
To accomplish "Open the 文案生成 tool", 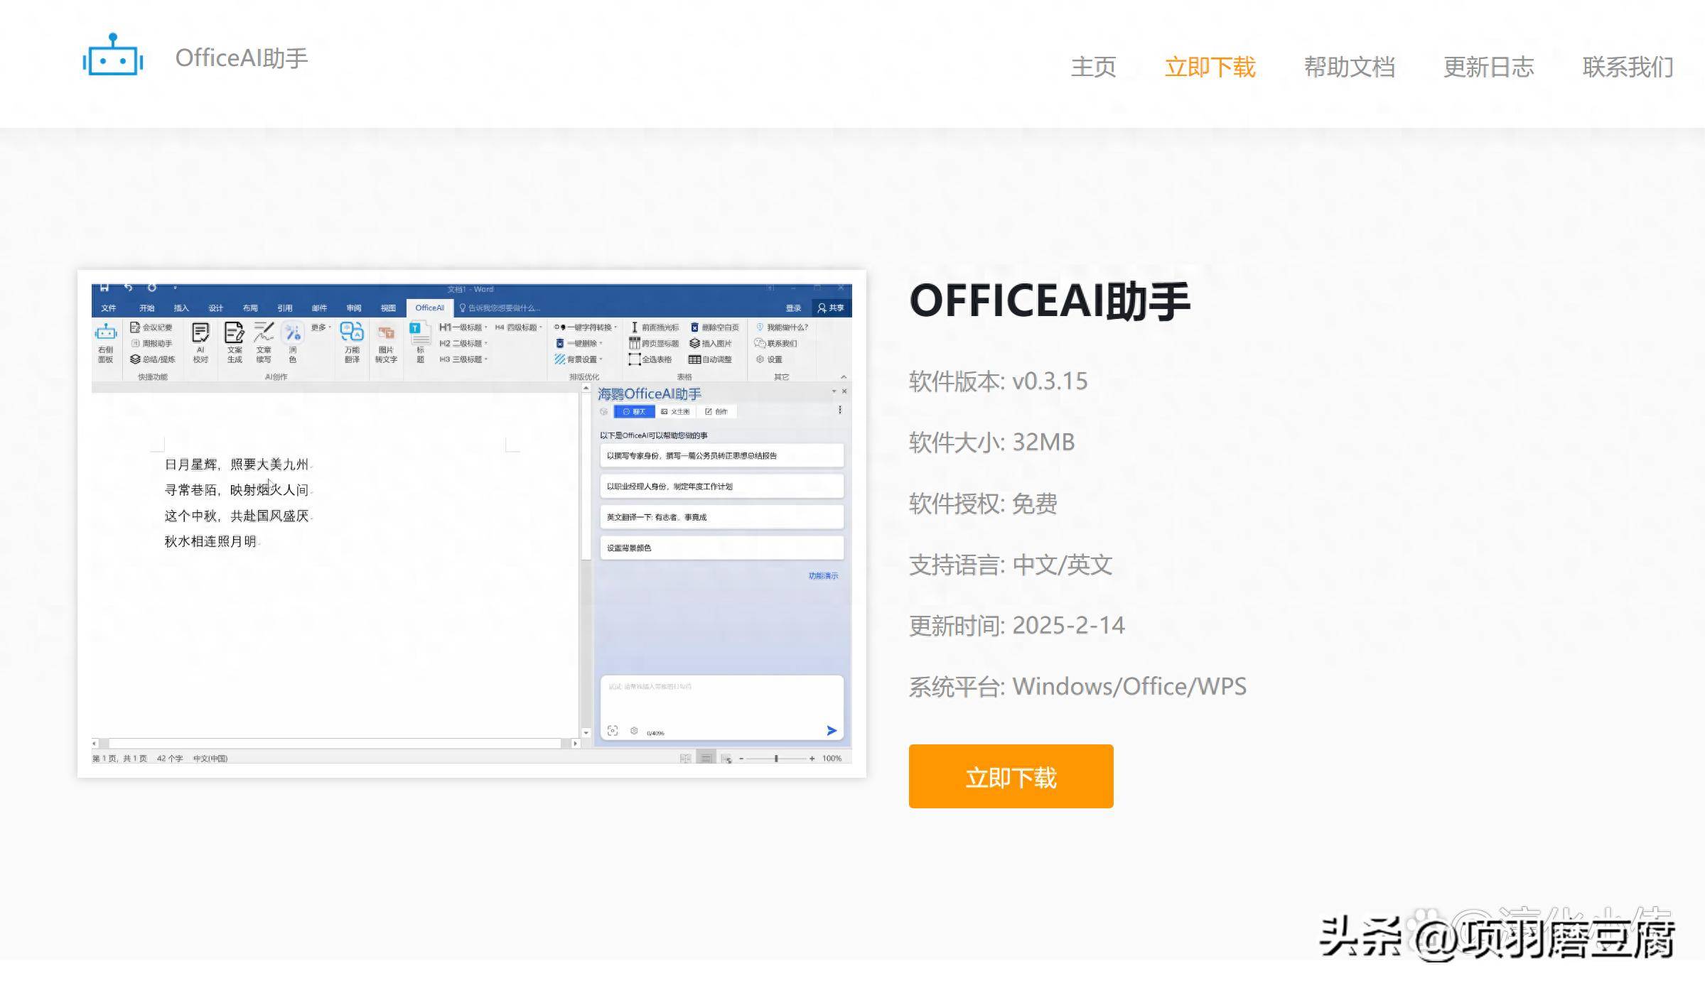I will (x=235, y=342).
